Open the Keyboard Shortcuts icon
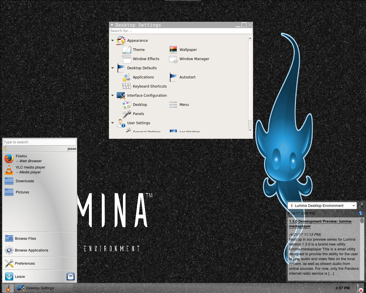The width and height of the screenshot is (366, 293). (127, 86)
